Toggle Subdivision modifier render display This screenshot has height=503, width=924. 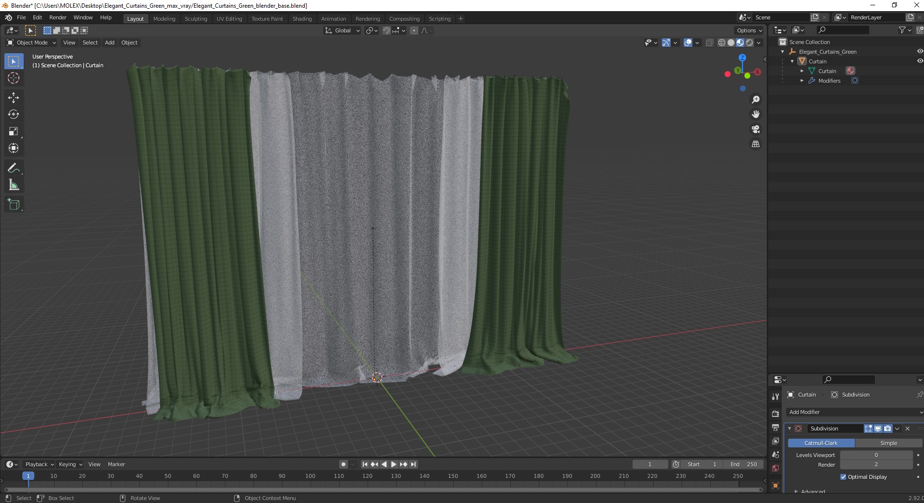pos(887,429)
